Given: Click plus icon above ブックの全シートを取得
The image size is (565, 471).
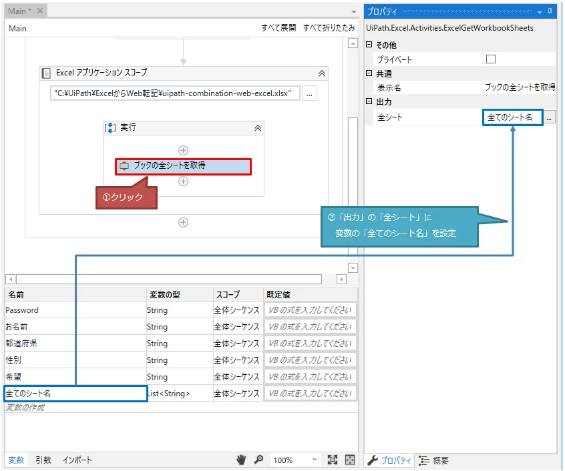Looking at the screenshot, I should (184, 151).
